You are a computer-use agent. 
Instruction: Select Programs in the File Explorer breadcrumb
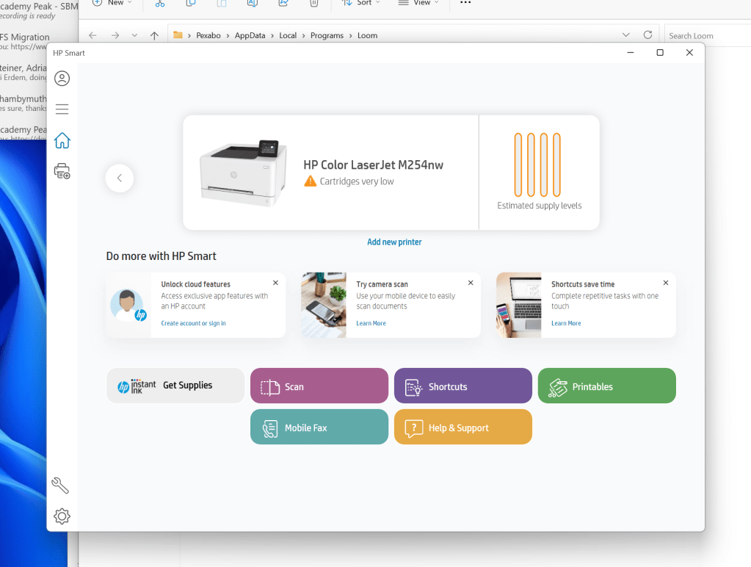click(x=327, y=35)
